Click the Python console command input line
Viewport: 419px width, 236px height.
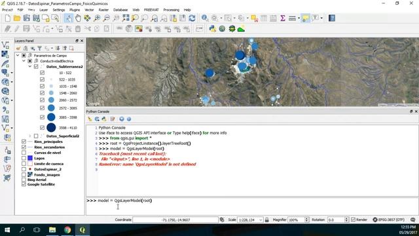coord(252,206)
